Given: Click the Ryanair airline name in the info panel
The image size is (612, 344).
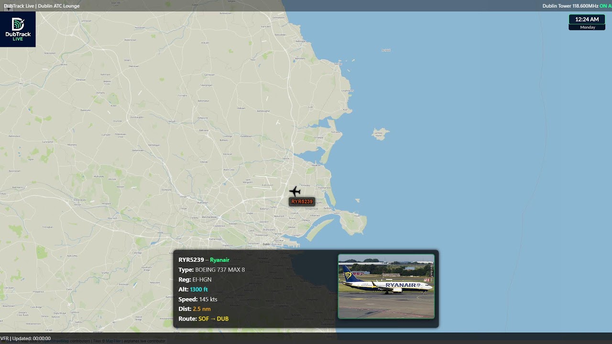Looking at the screenshot, I should tap(219, 260).
